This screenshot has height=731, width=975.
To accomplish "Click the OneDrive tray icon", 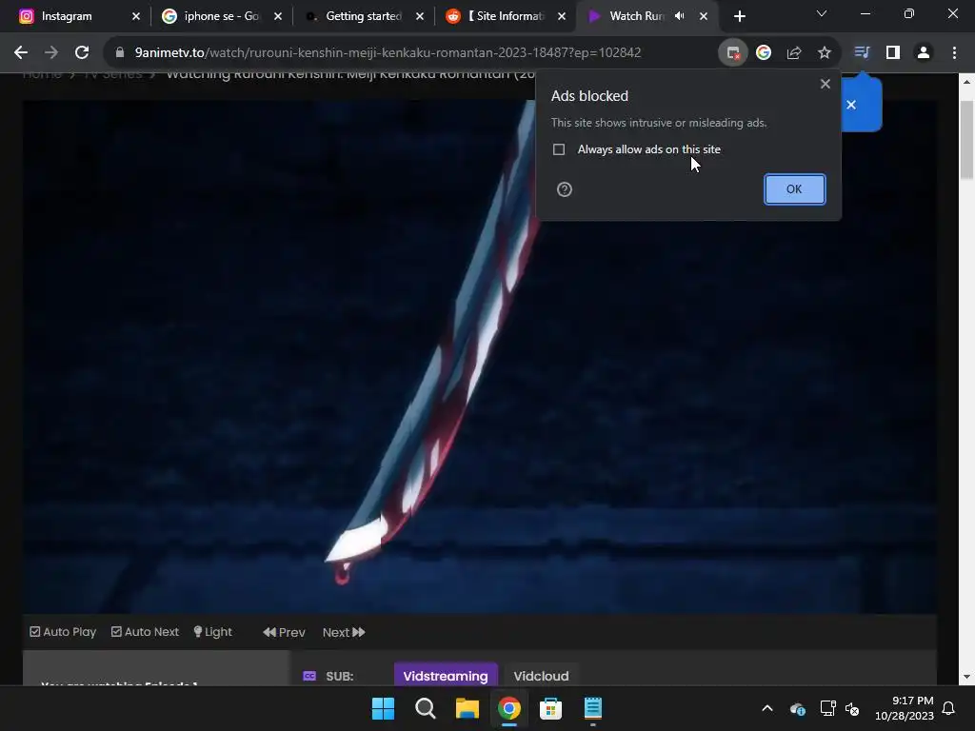I will pyautogui.click(x=798, y=708).
